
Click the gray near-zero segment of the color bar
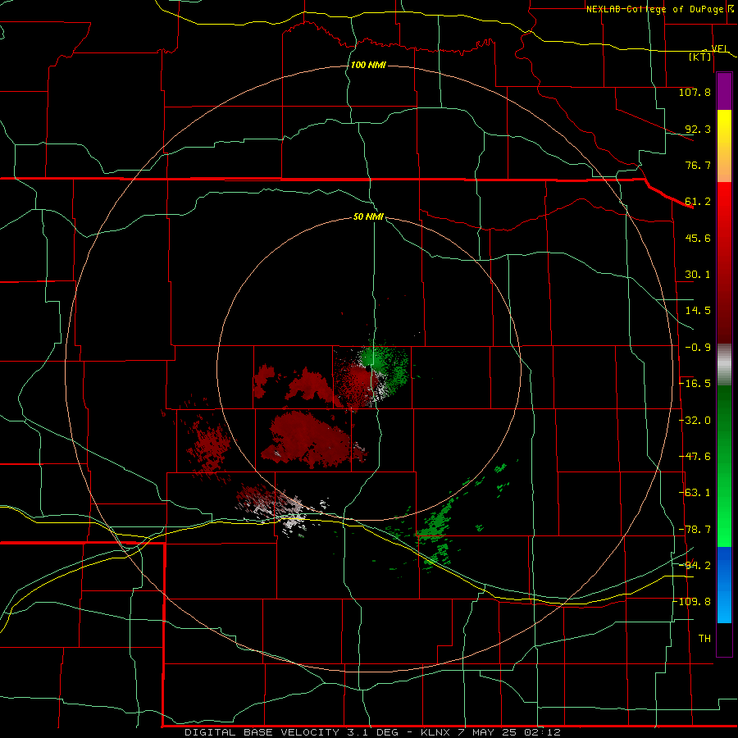(x=724, y=365)
